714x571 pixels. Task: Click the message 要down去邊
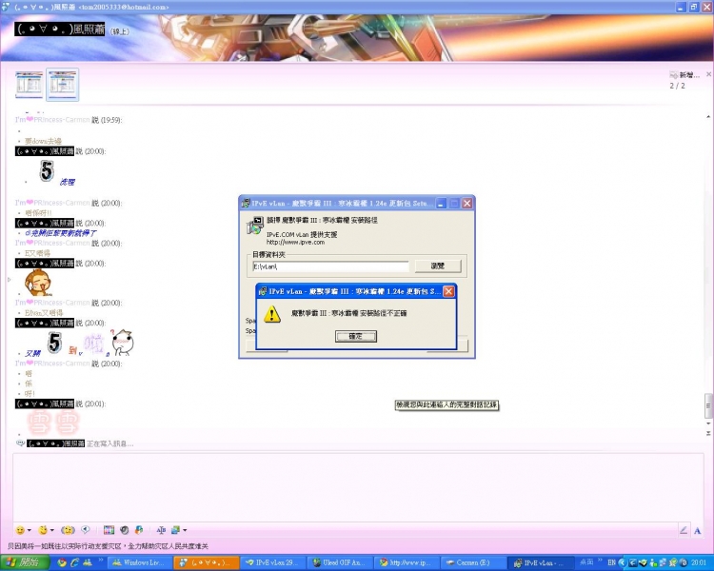point(43,141)
